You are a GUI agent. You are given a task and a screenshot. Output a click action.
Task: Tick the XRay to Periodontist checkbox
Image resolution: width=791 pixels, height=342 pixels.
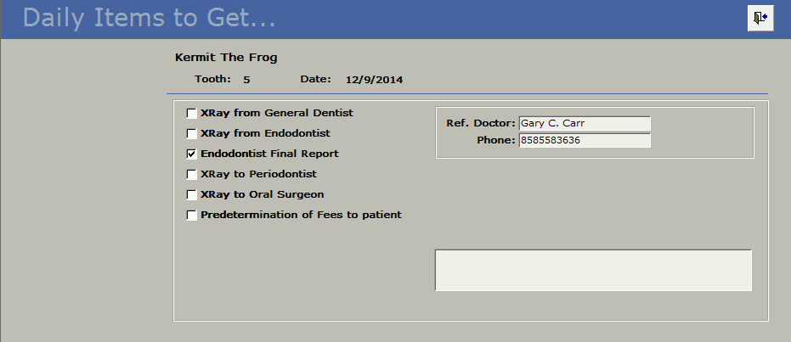pyautogui.click(x=192, y=174)
